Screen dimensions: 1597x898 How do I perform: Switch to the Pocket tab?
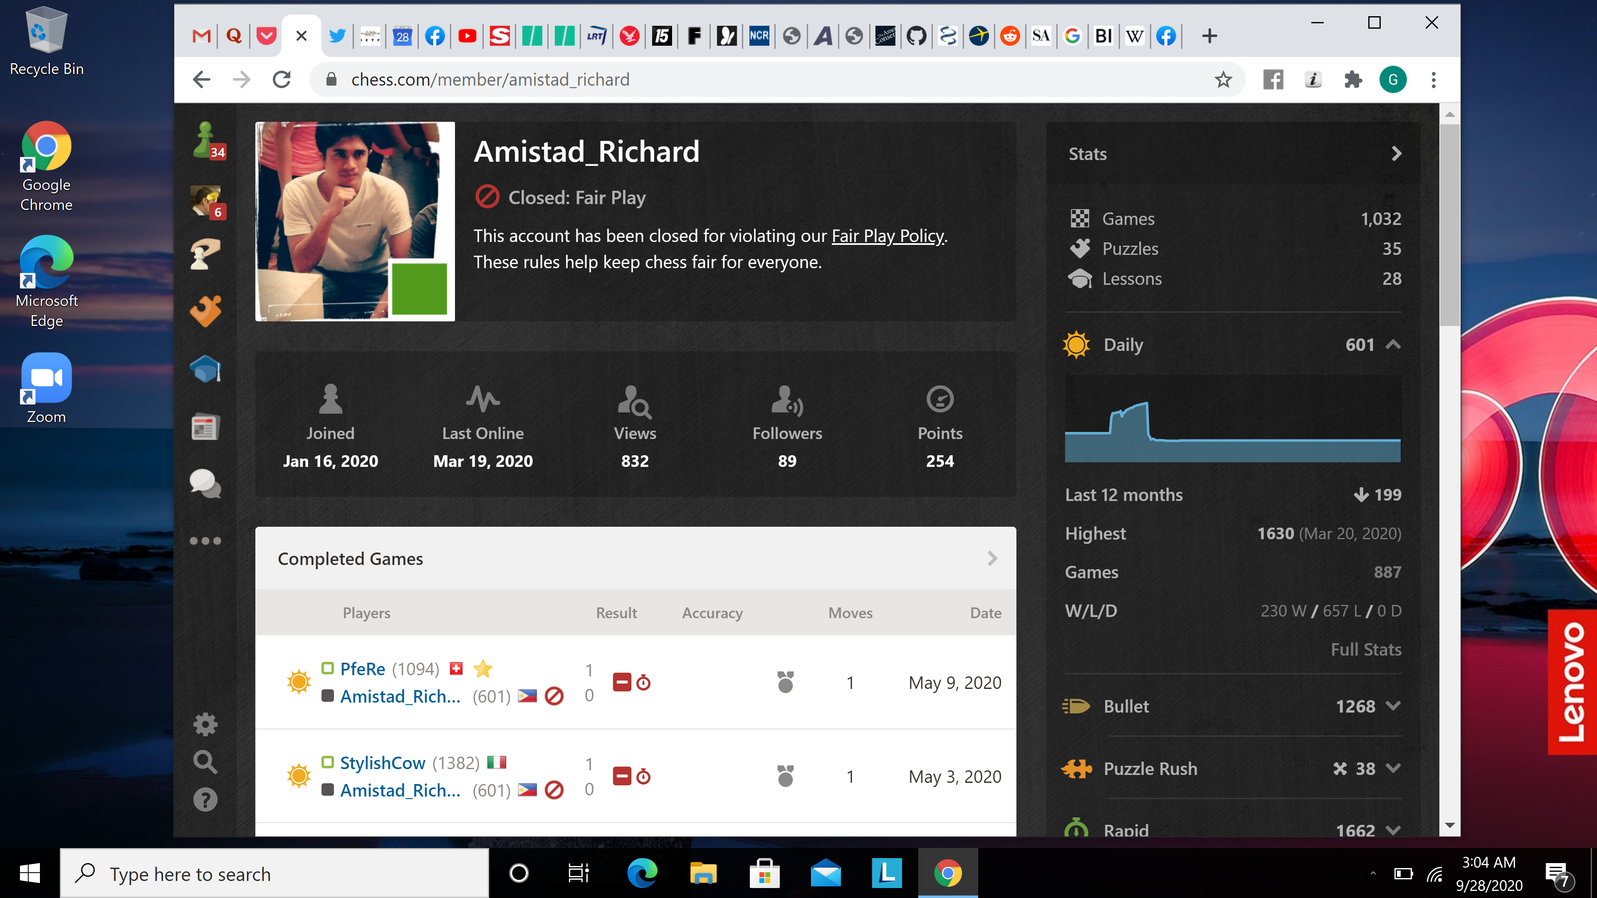pyautogui.click(x=266, y=36)
